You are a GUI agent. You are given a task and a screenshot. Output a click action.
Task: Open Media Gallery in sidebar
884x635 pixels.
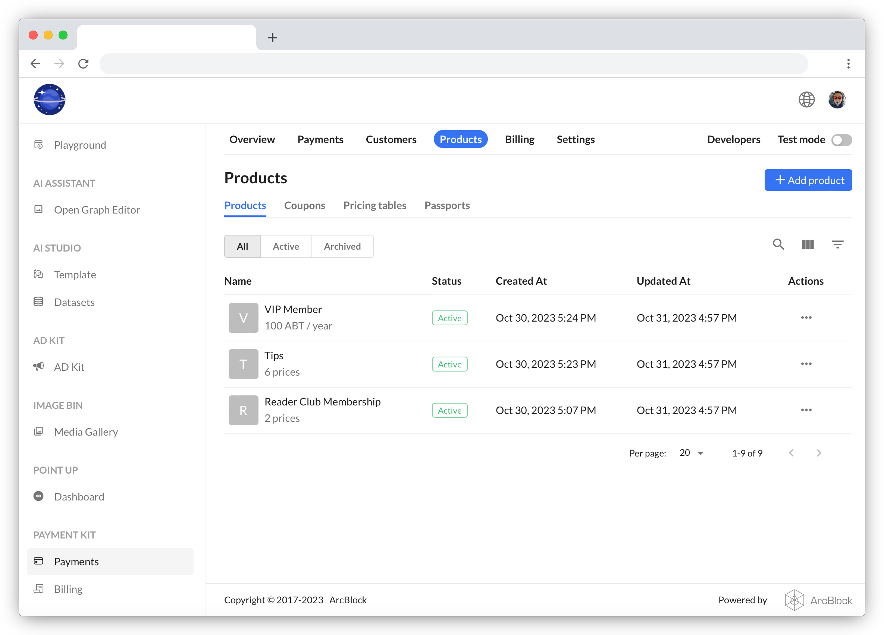tap(86, 432)
